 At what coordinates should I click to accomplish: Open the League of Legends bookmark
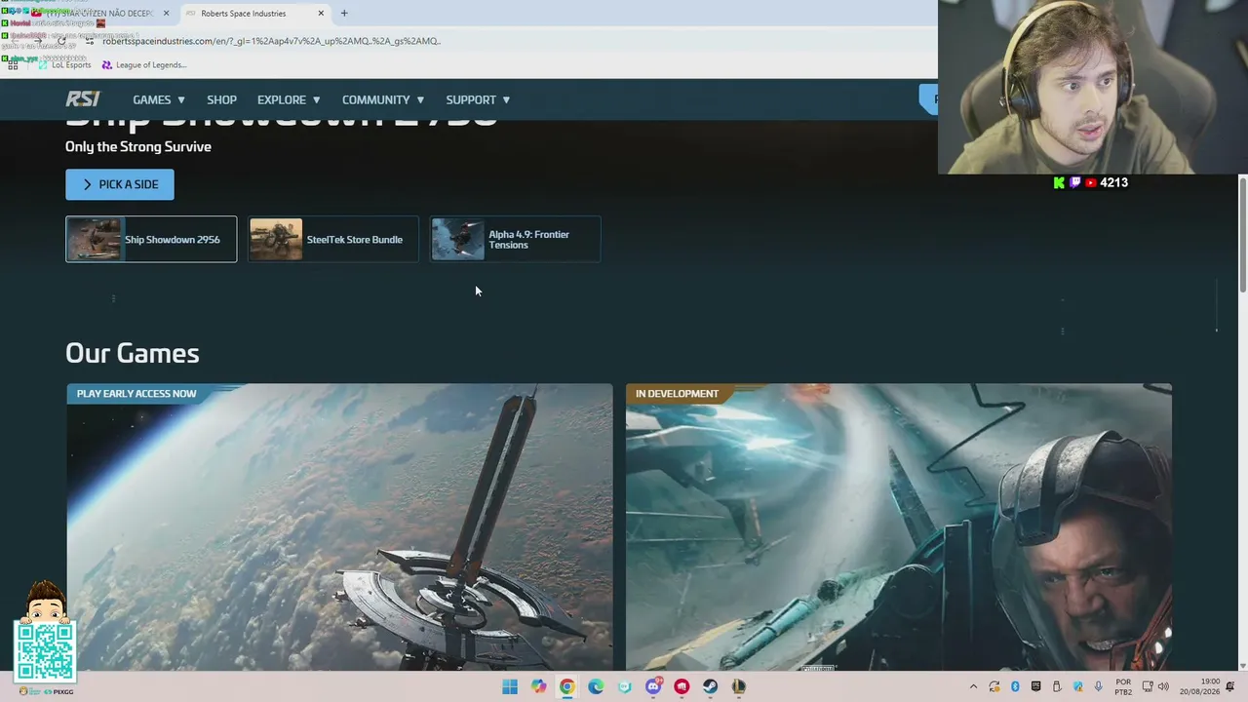click(x=143, y=65)
